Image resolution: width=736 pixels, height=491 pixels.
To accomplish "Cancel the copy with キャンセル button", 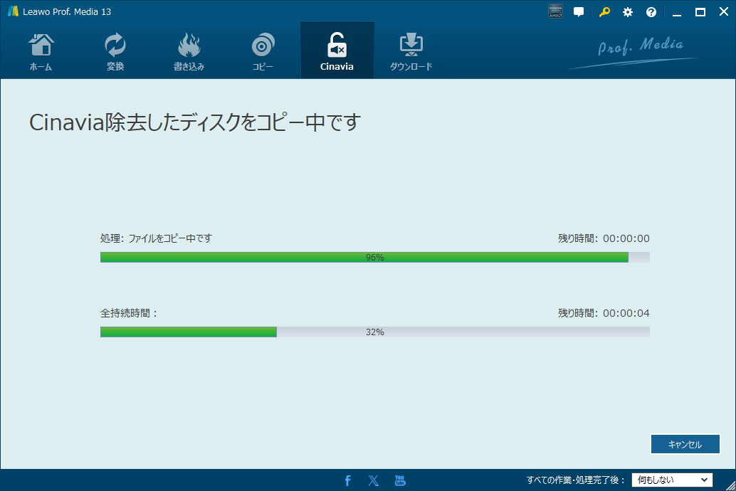I will [x=685, y=444].
